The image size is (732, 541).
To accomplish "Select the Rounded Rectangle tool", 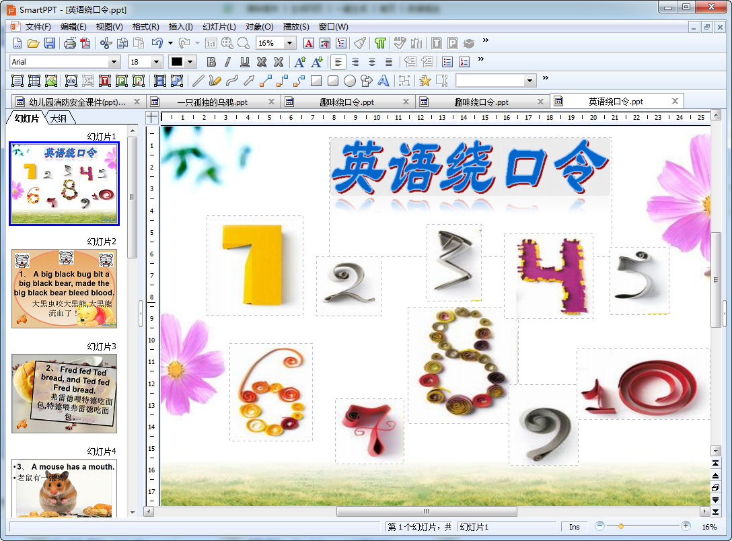I will pos(333,81).
